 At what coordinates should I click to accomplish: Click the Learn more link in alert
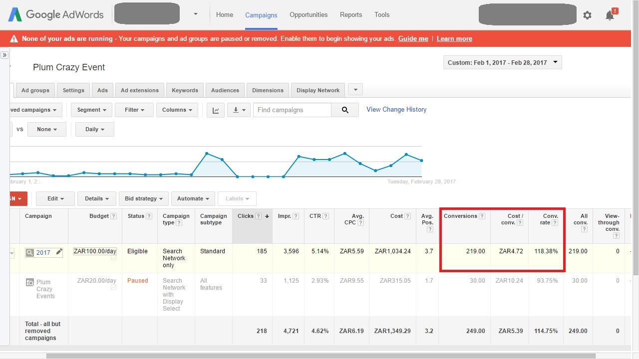click(x=454, y=39)
